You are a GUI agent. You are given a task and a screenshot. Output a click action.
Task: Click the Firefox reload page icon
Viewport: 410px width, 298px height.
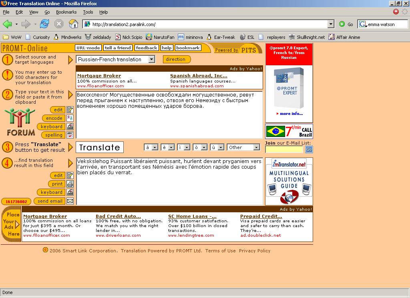[44, 24]
